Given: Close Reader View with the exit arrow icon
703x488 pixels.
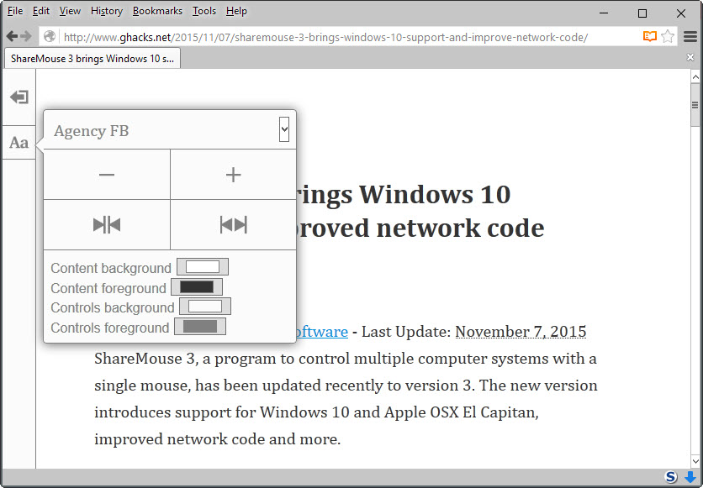Looking at the screenshot, I should point(19,97).
